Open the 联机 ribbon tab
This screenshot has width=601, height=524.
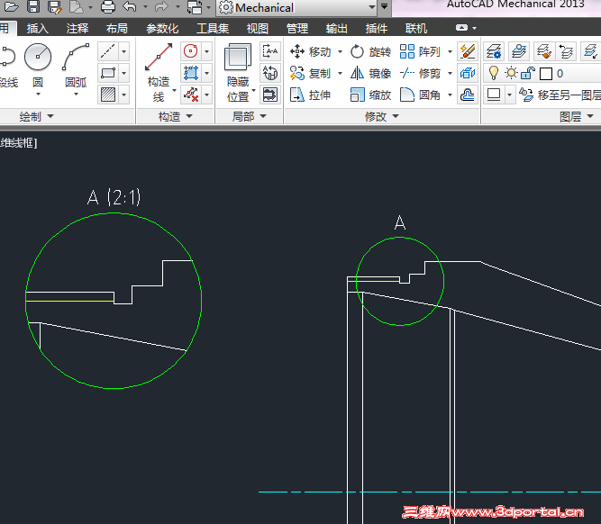[x=416, y=28]
